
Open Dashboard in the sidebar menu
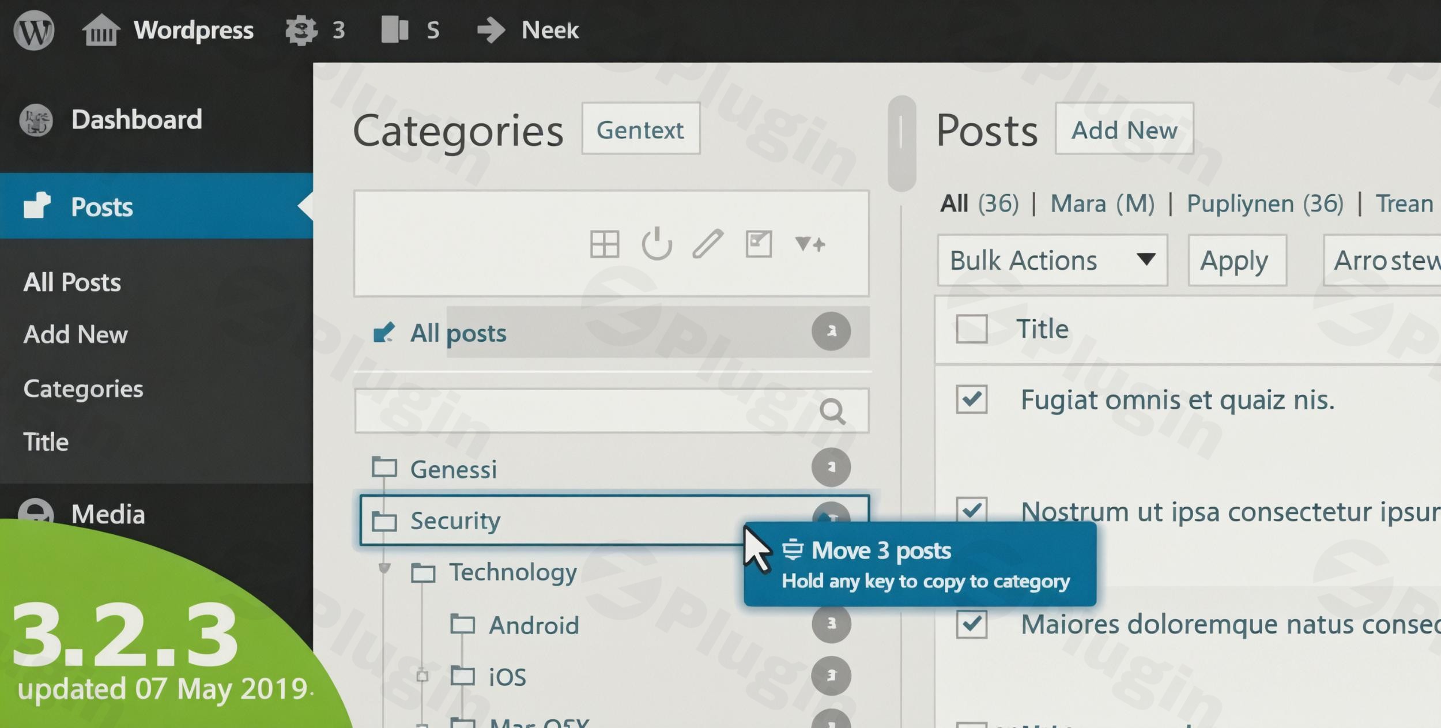pyautogui.click(x=137, y=120)
